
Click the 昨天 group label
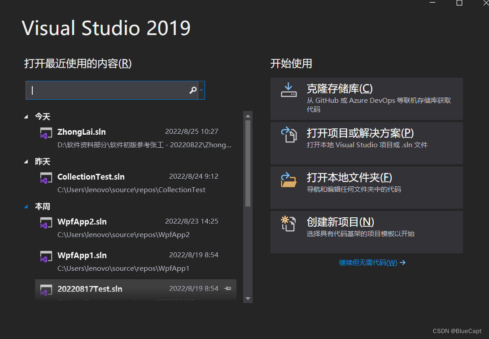coord(43,162)
